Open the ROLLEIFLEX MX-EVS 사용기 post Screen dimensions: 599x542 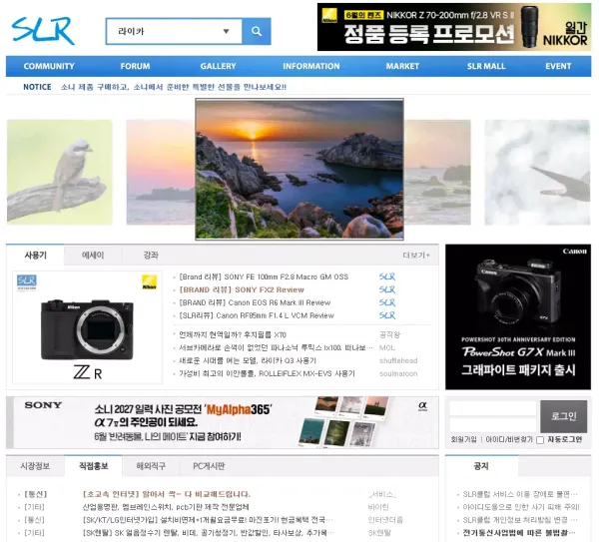267,374
